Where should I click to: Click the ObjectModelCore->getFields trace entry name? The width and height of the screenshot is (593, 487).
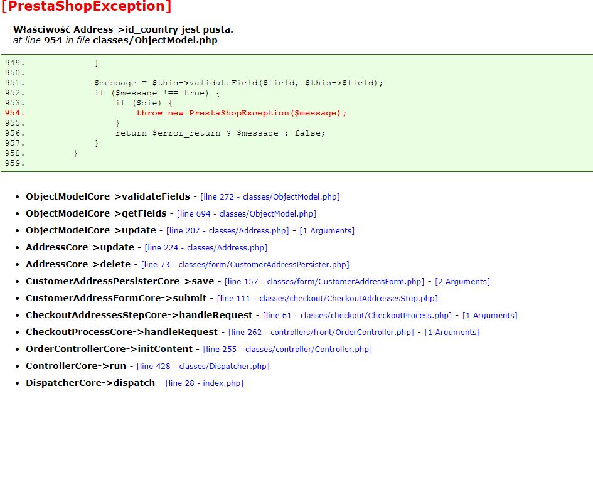pyautogui.click(x=96, y=213)
